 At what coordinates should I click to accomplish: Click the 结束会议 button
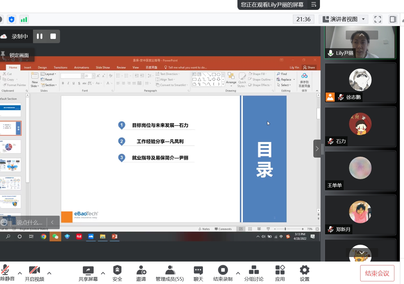[x=377, y=273]
